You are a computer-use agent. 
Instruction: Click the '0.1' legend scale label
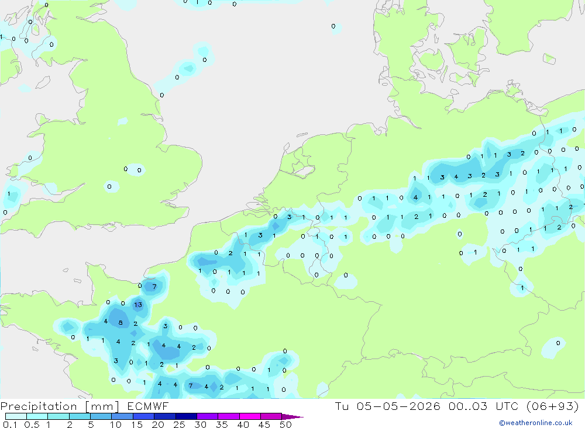pyautogui.click(x=10, y=424)
